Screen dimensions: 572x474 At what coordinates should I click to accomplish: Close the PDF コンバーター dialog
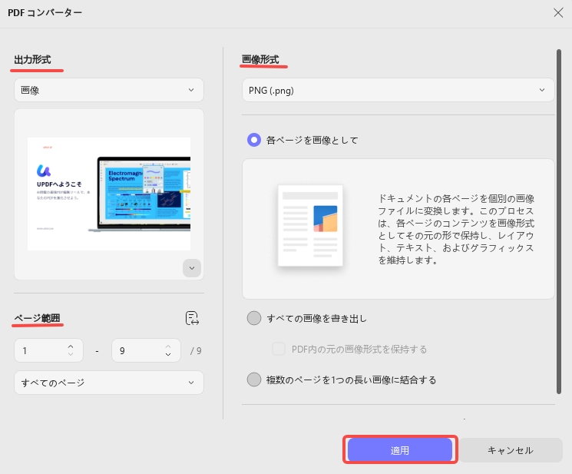pos(558,13)
